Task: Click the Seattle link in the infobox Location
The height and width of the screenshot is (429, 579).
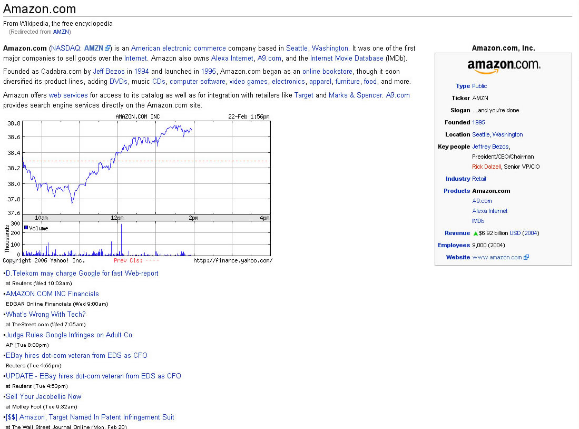Action: (481, 134)
